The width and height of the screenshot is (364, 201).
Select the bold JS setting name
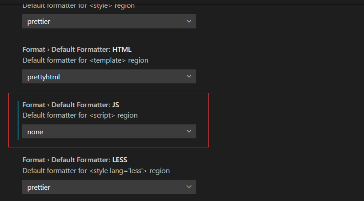tap(117, 105)
